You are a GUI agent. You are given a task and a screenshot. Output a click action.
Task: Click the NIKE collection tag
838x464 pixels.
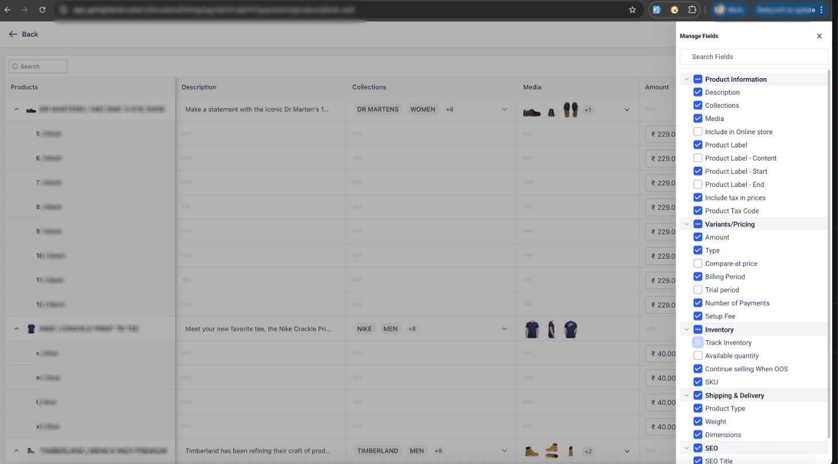(x=365, y=329)
